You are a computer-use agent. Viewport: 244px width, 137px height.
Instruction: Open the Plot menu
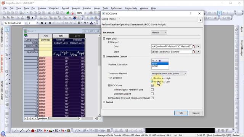33,8
